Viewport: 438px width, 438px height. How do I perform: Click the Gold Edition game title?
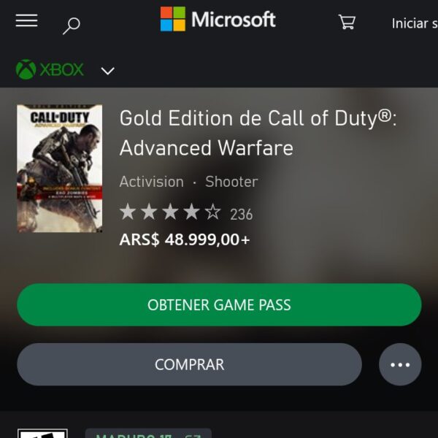[x=258, y=133]
